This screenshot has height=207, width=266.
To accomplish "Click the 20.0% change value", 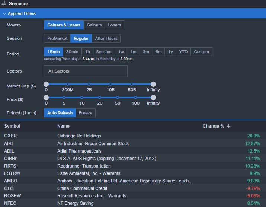I will click(x=253, y=136).
